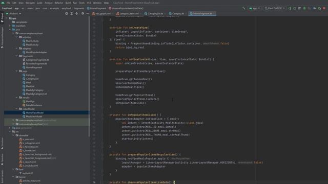Open Project panel settings gear
Screen dimensions: 328x184
click(83, 14)
